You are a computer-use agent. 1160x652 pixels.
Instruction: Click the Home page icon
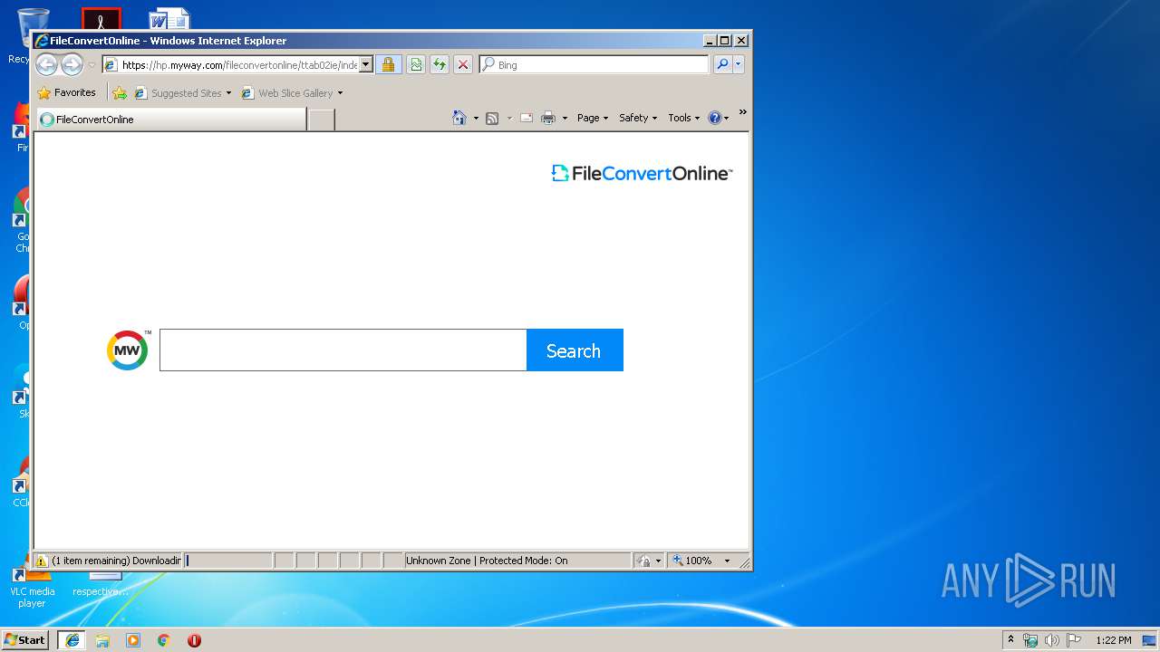[459, 118]
